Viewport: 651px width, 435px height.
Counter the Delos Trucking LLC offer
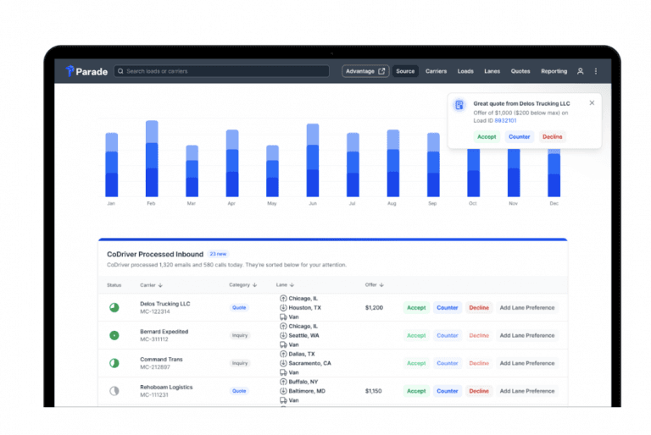click(x=448, y=308)
